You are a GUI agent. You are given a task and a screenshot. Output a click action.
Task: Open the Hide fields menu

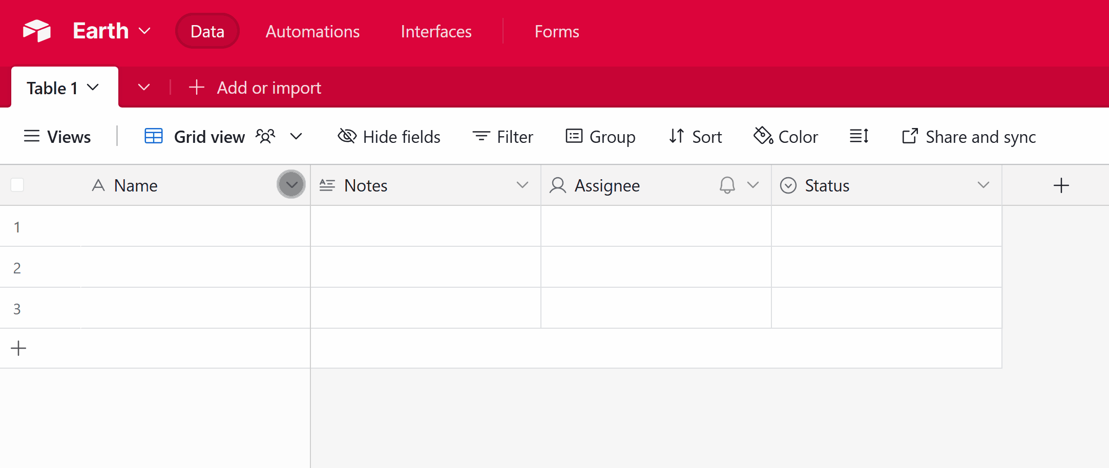389,137
